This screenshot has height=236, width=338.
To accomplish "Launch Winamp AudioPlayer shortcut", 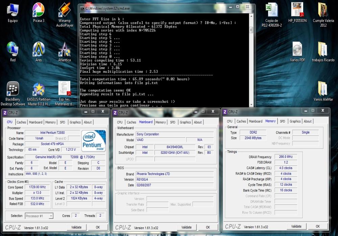I will (x=65, y=14).
